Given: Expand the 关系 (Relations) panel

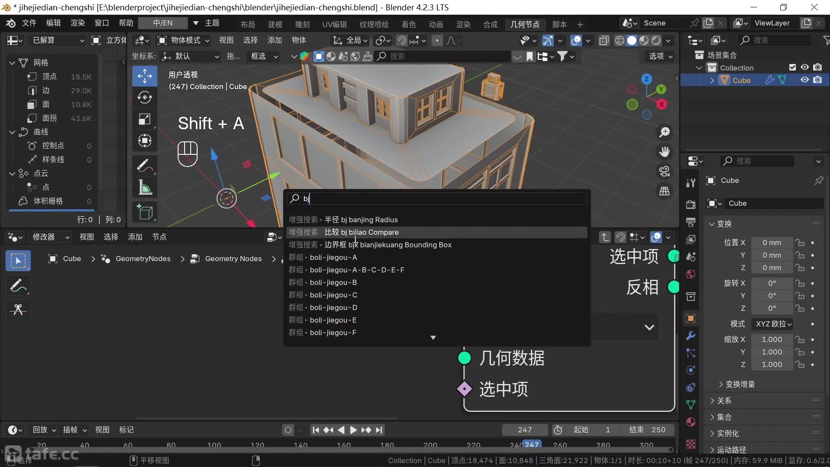Looking at the screenshot, I should click(x=725, y=401).
